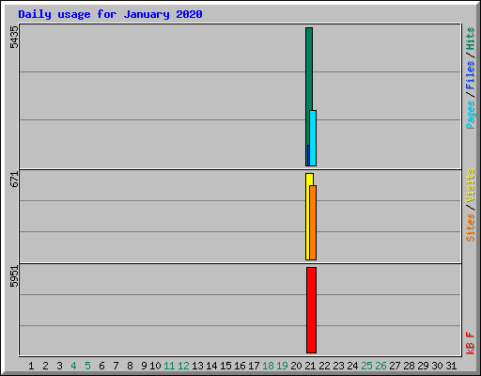Click day 31 on the x-axis

click(451, 366)
